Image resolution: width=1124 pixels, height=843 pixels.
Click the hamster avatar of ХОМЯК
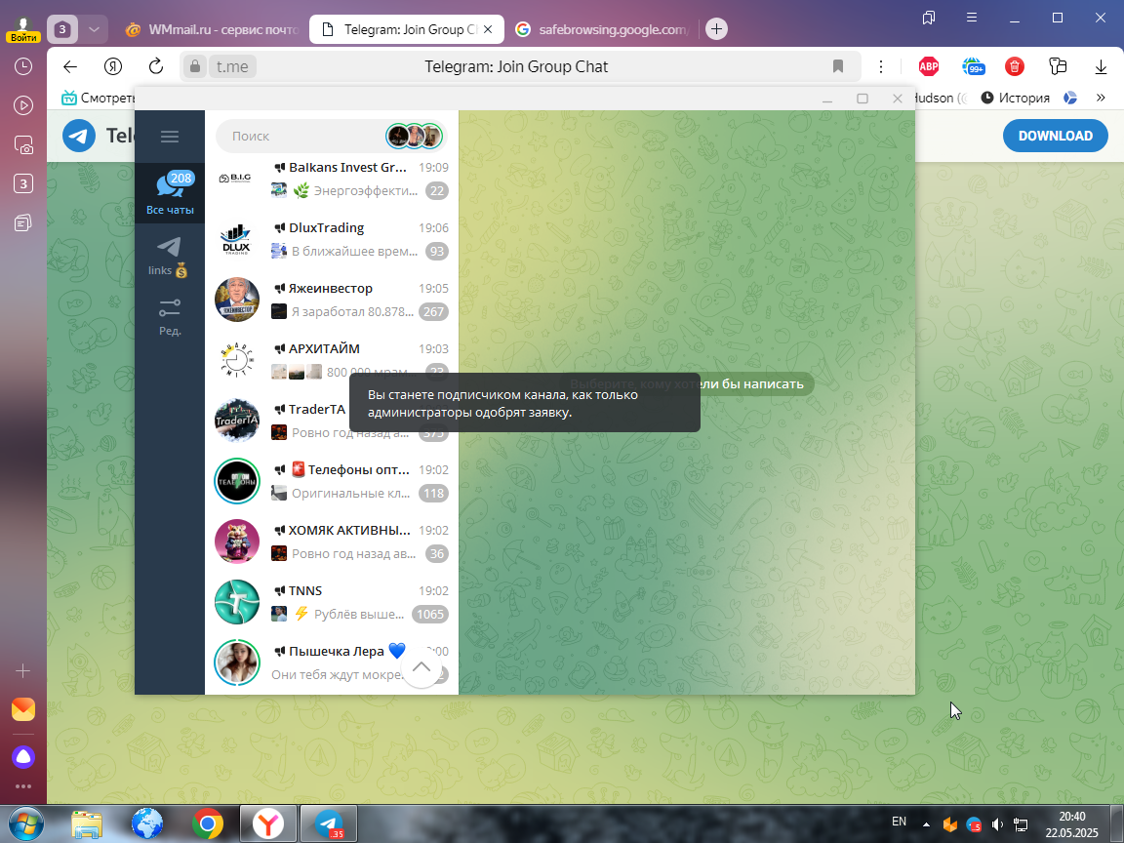coord(236,542)
